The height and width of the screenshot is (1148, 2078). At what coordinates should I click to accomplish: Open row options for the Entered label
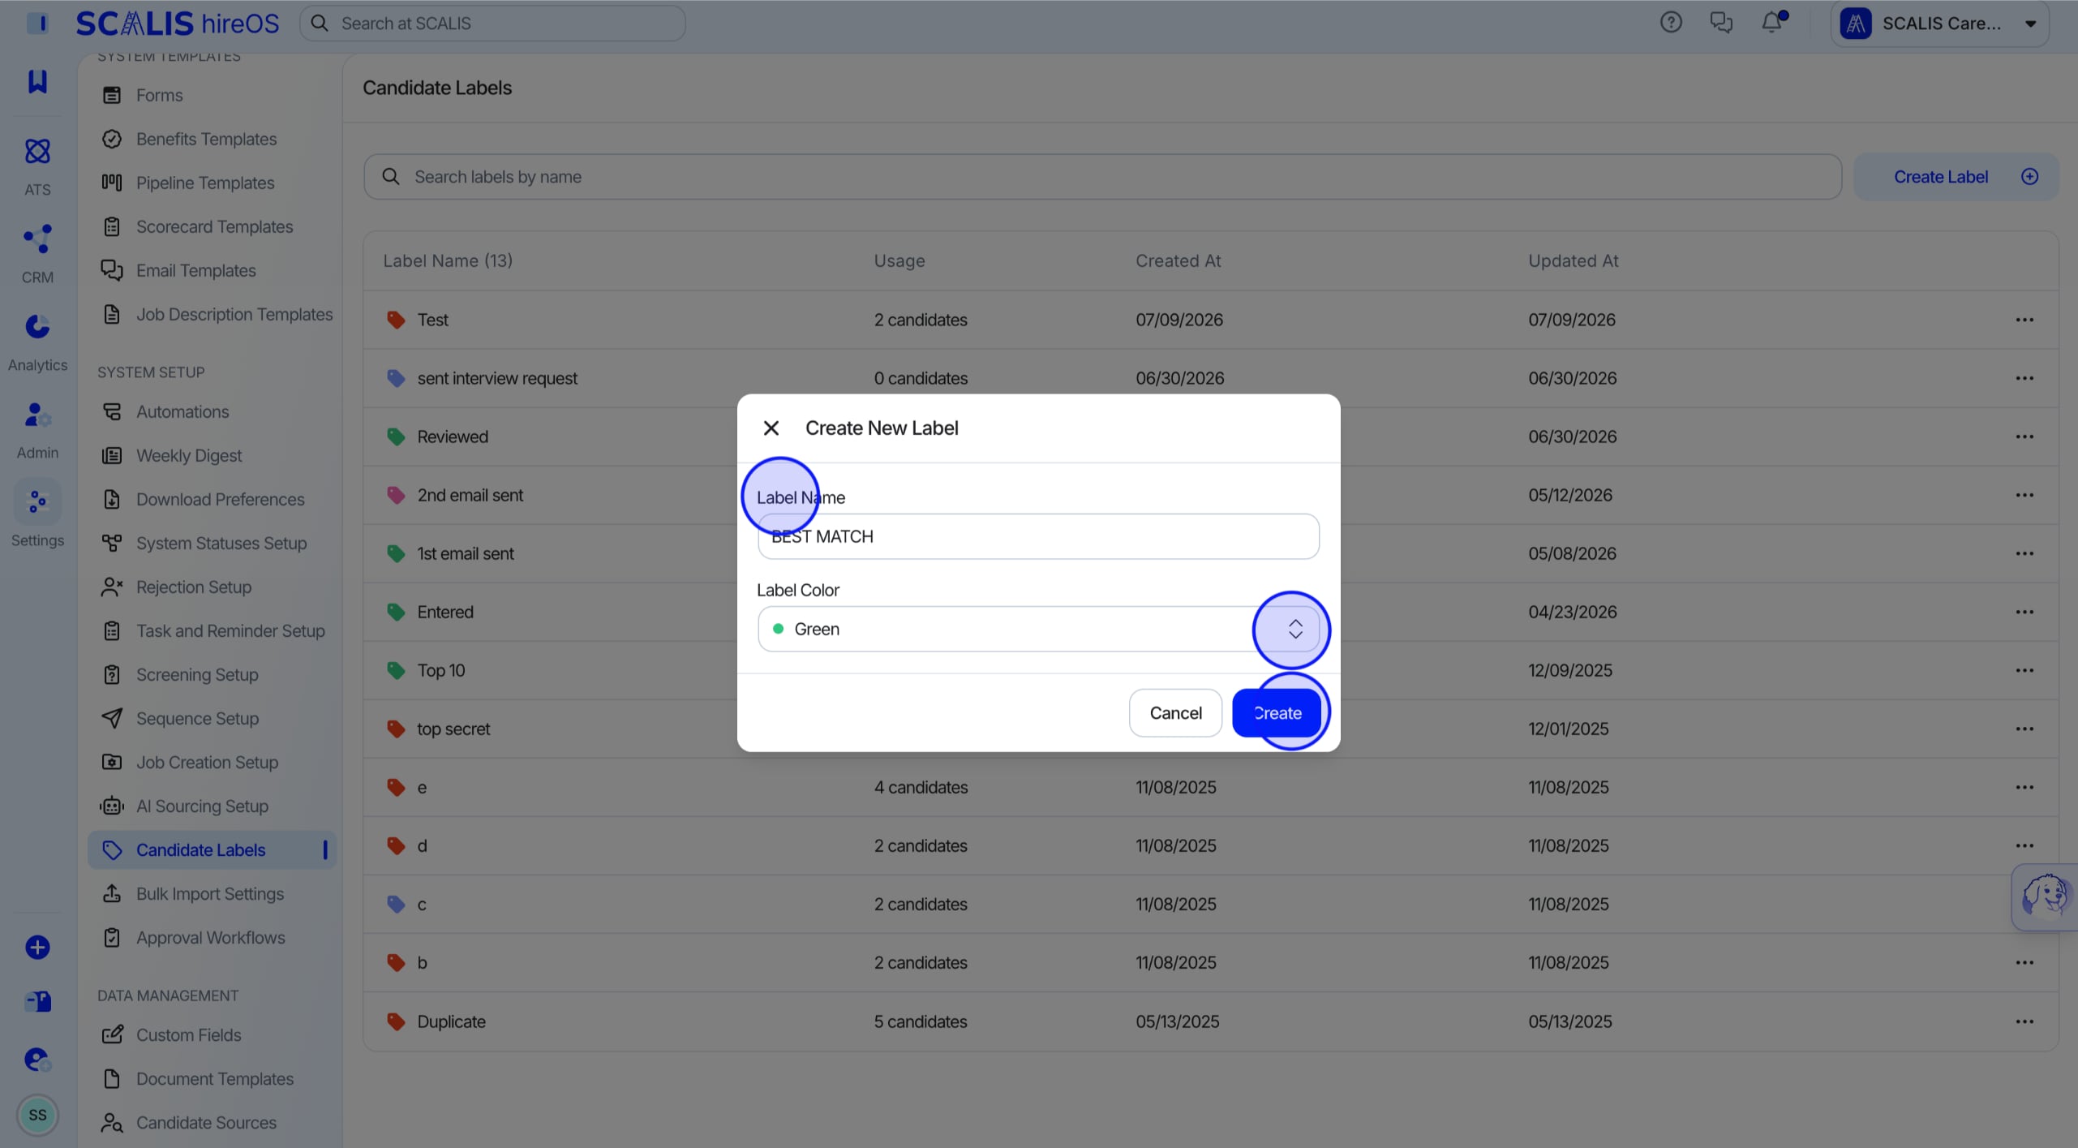[2024, 612]
